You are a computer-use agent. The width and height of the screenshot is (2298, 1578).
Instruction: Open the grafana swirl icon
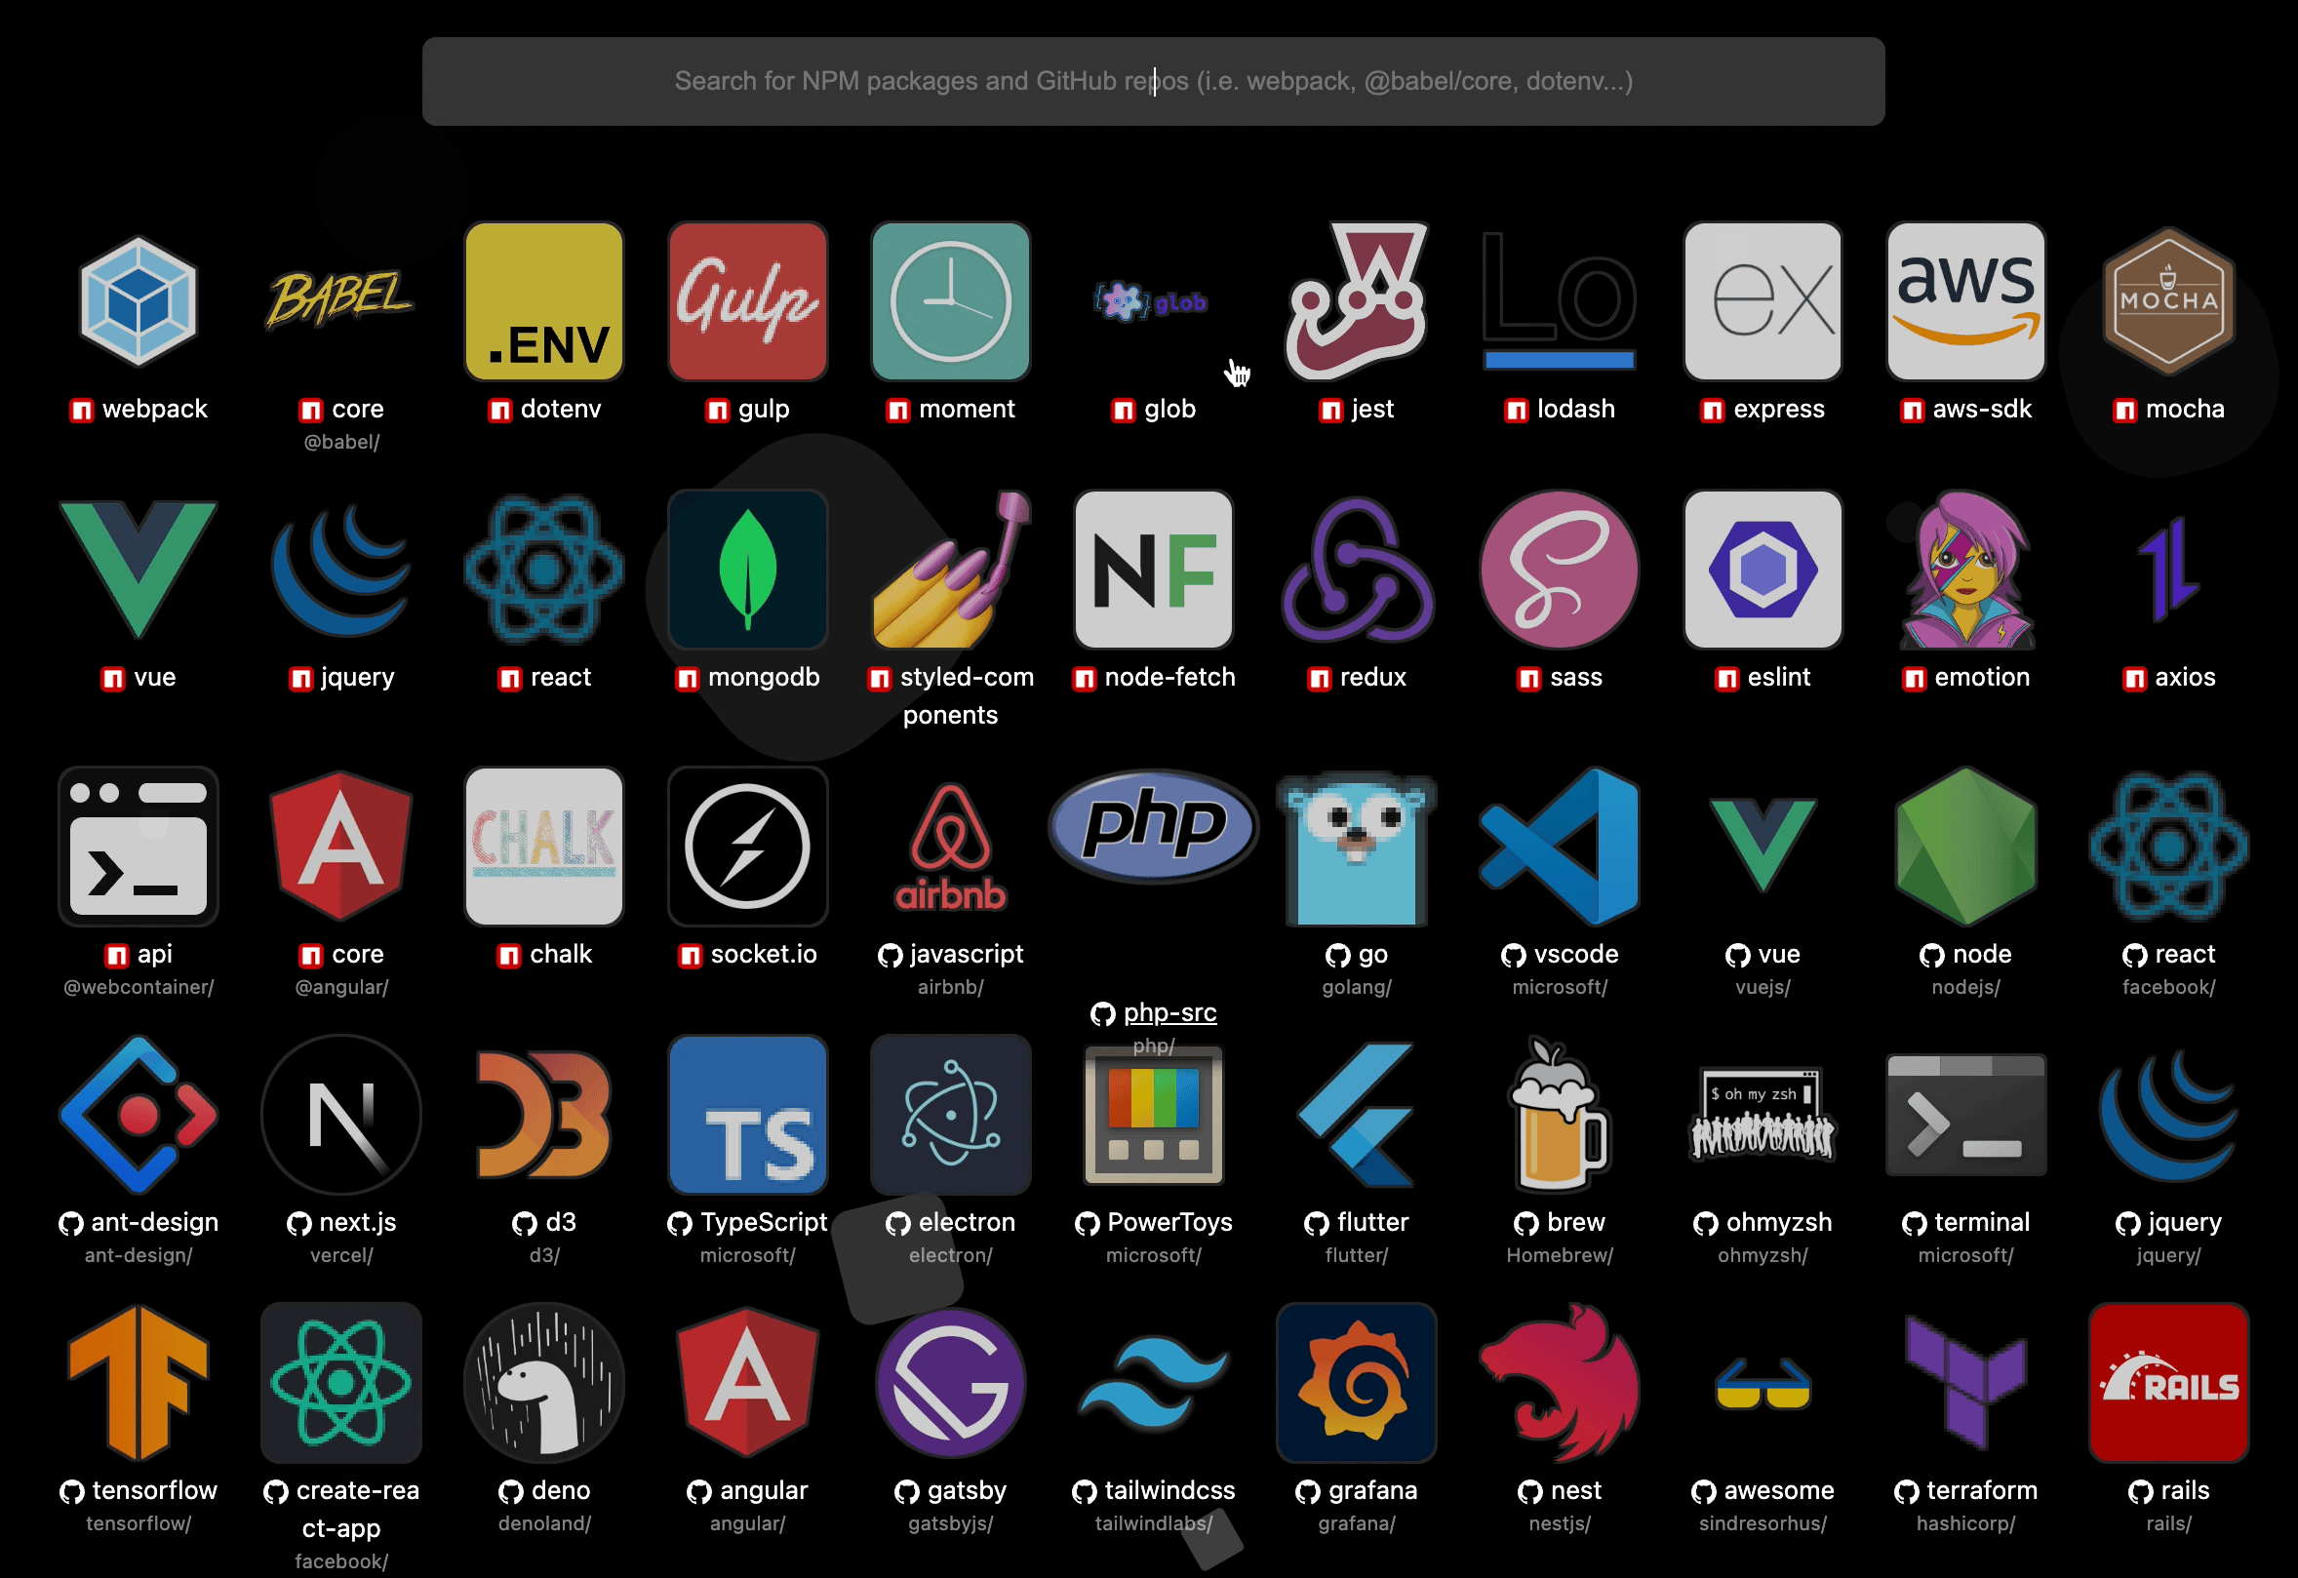point(1357,1382)
